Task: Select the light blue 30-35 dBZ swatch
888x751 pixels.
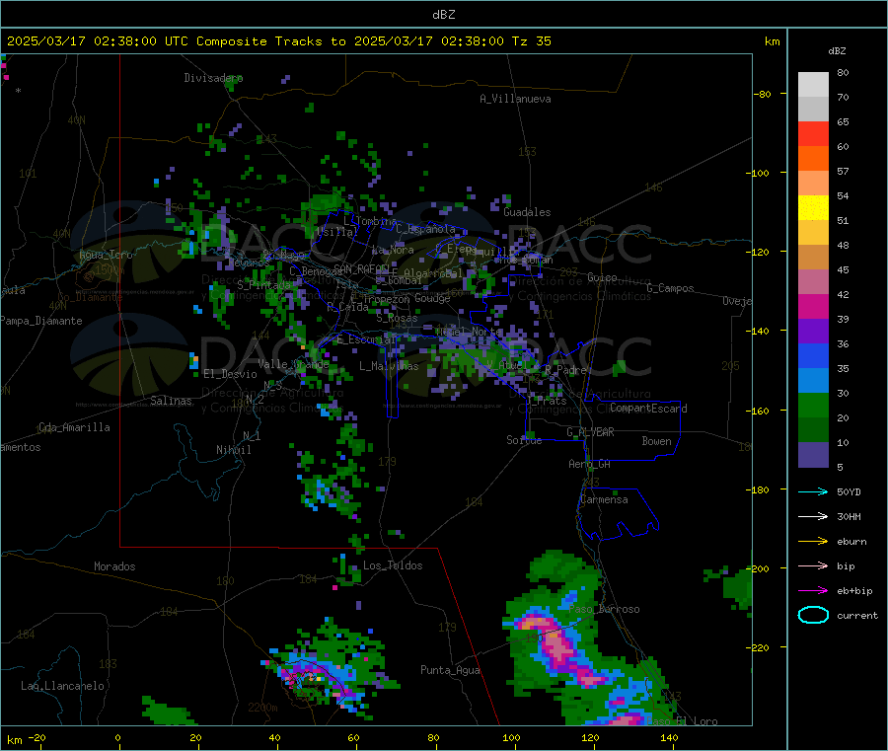Action: click(813, 381)
